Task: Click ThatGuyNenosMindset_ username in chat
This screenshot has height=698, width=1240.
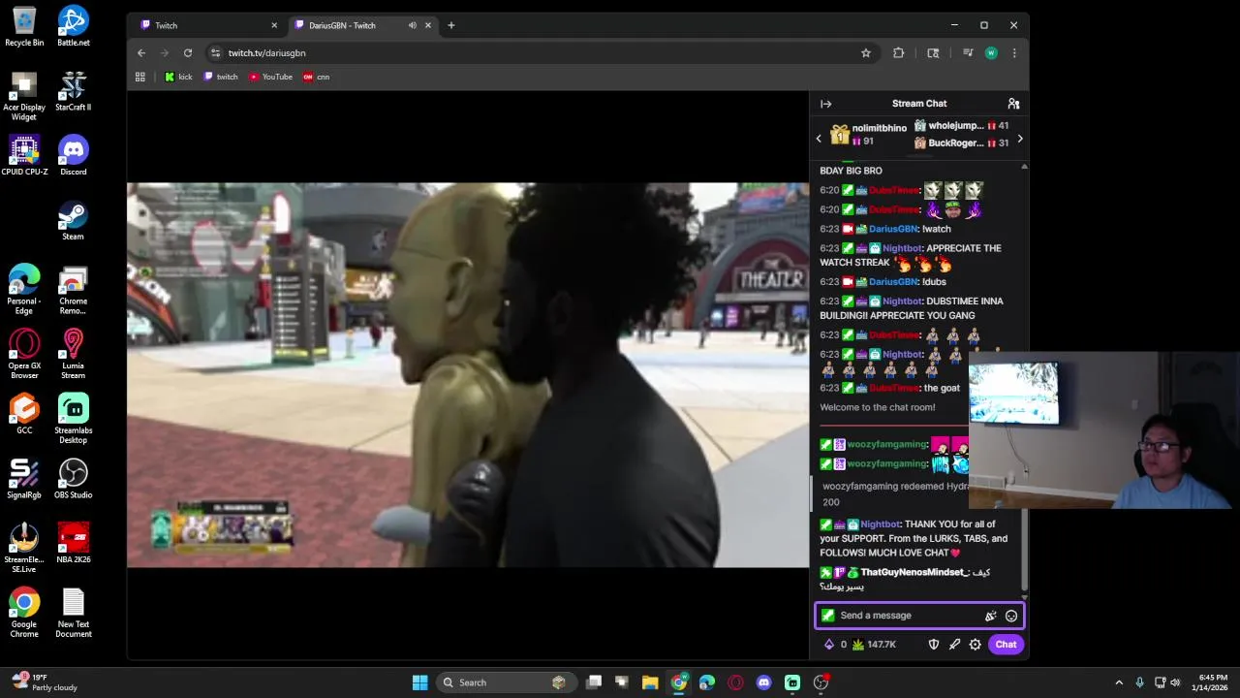Action: click(914, 573)
